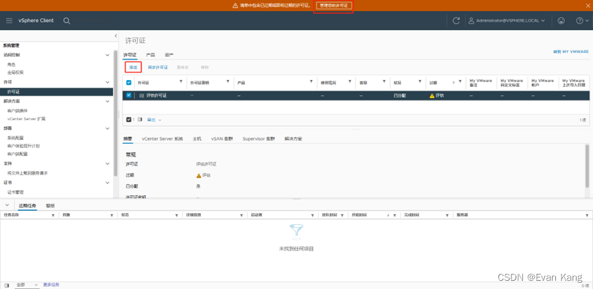Open the vSphere Client hamburger menu
The image size is (593, 289).
point(9,21)
